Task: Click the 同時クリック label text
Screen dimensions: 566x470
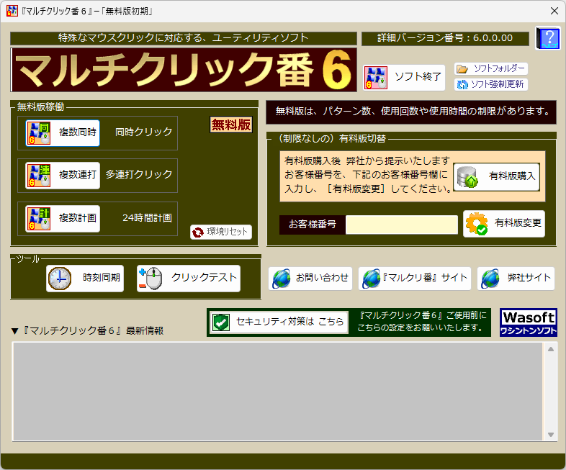Action: click(144, 132)
